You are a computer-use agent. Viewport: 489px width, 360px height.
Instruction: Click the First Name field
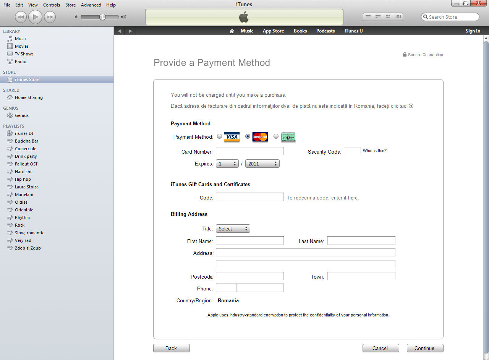point(250,240)
